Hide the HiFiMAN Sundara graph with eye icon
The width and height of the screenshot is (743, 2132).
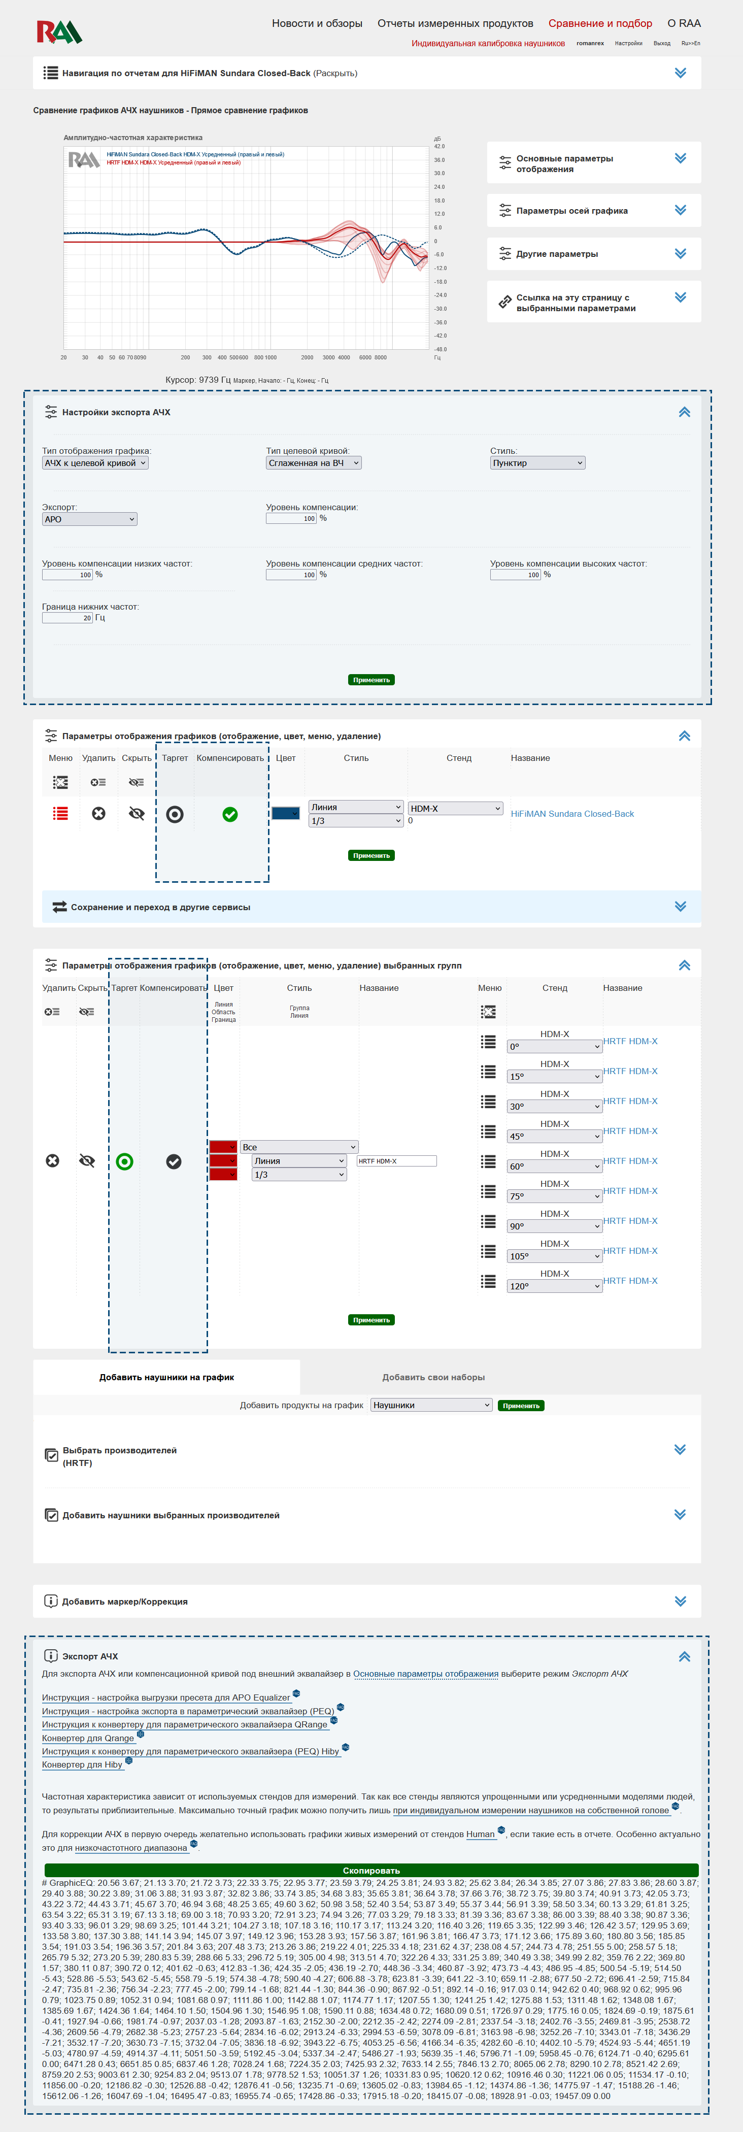[x=137, y=814]
